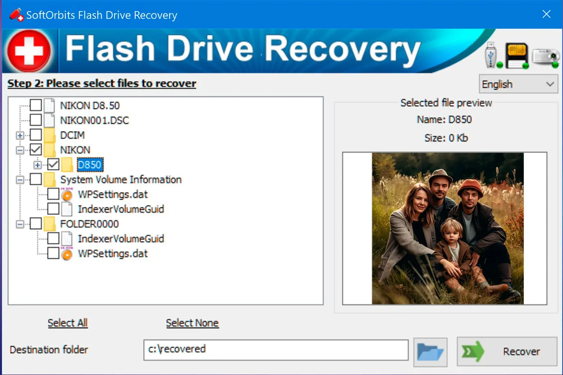Check WPSettings.dat checkbox under System Volume Information
This screenshot has width=563, height=375.
point(53,194)
